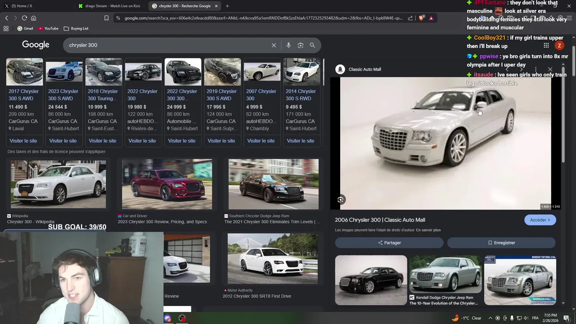
Task: Close the chrysler 300 Google tab
Action: coord(216,6)
